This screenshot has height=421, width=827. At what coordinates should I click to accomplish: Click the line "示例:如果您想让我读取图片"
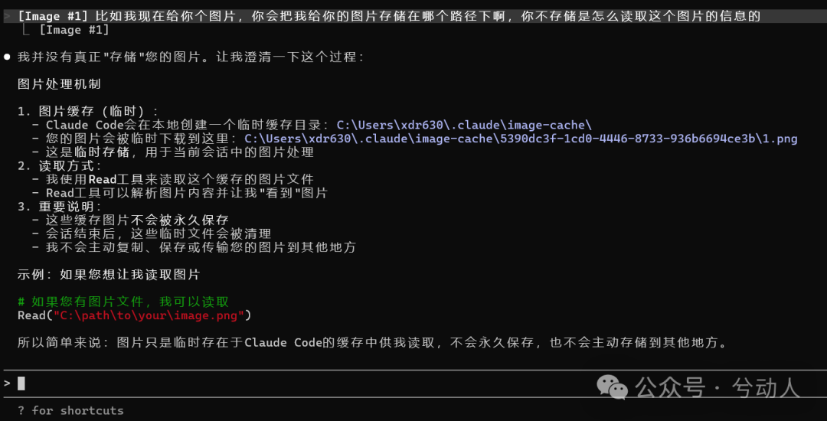click(x=109, y=275)
